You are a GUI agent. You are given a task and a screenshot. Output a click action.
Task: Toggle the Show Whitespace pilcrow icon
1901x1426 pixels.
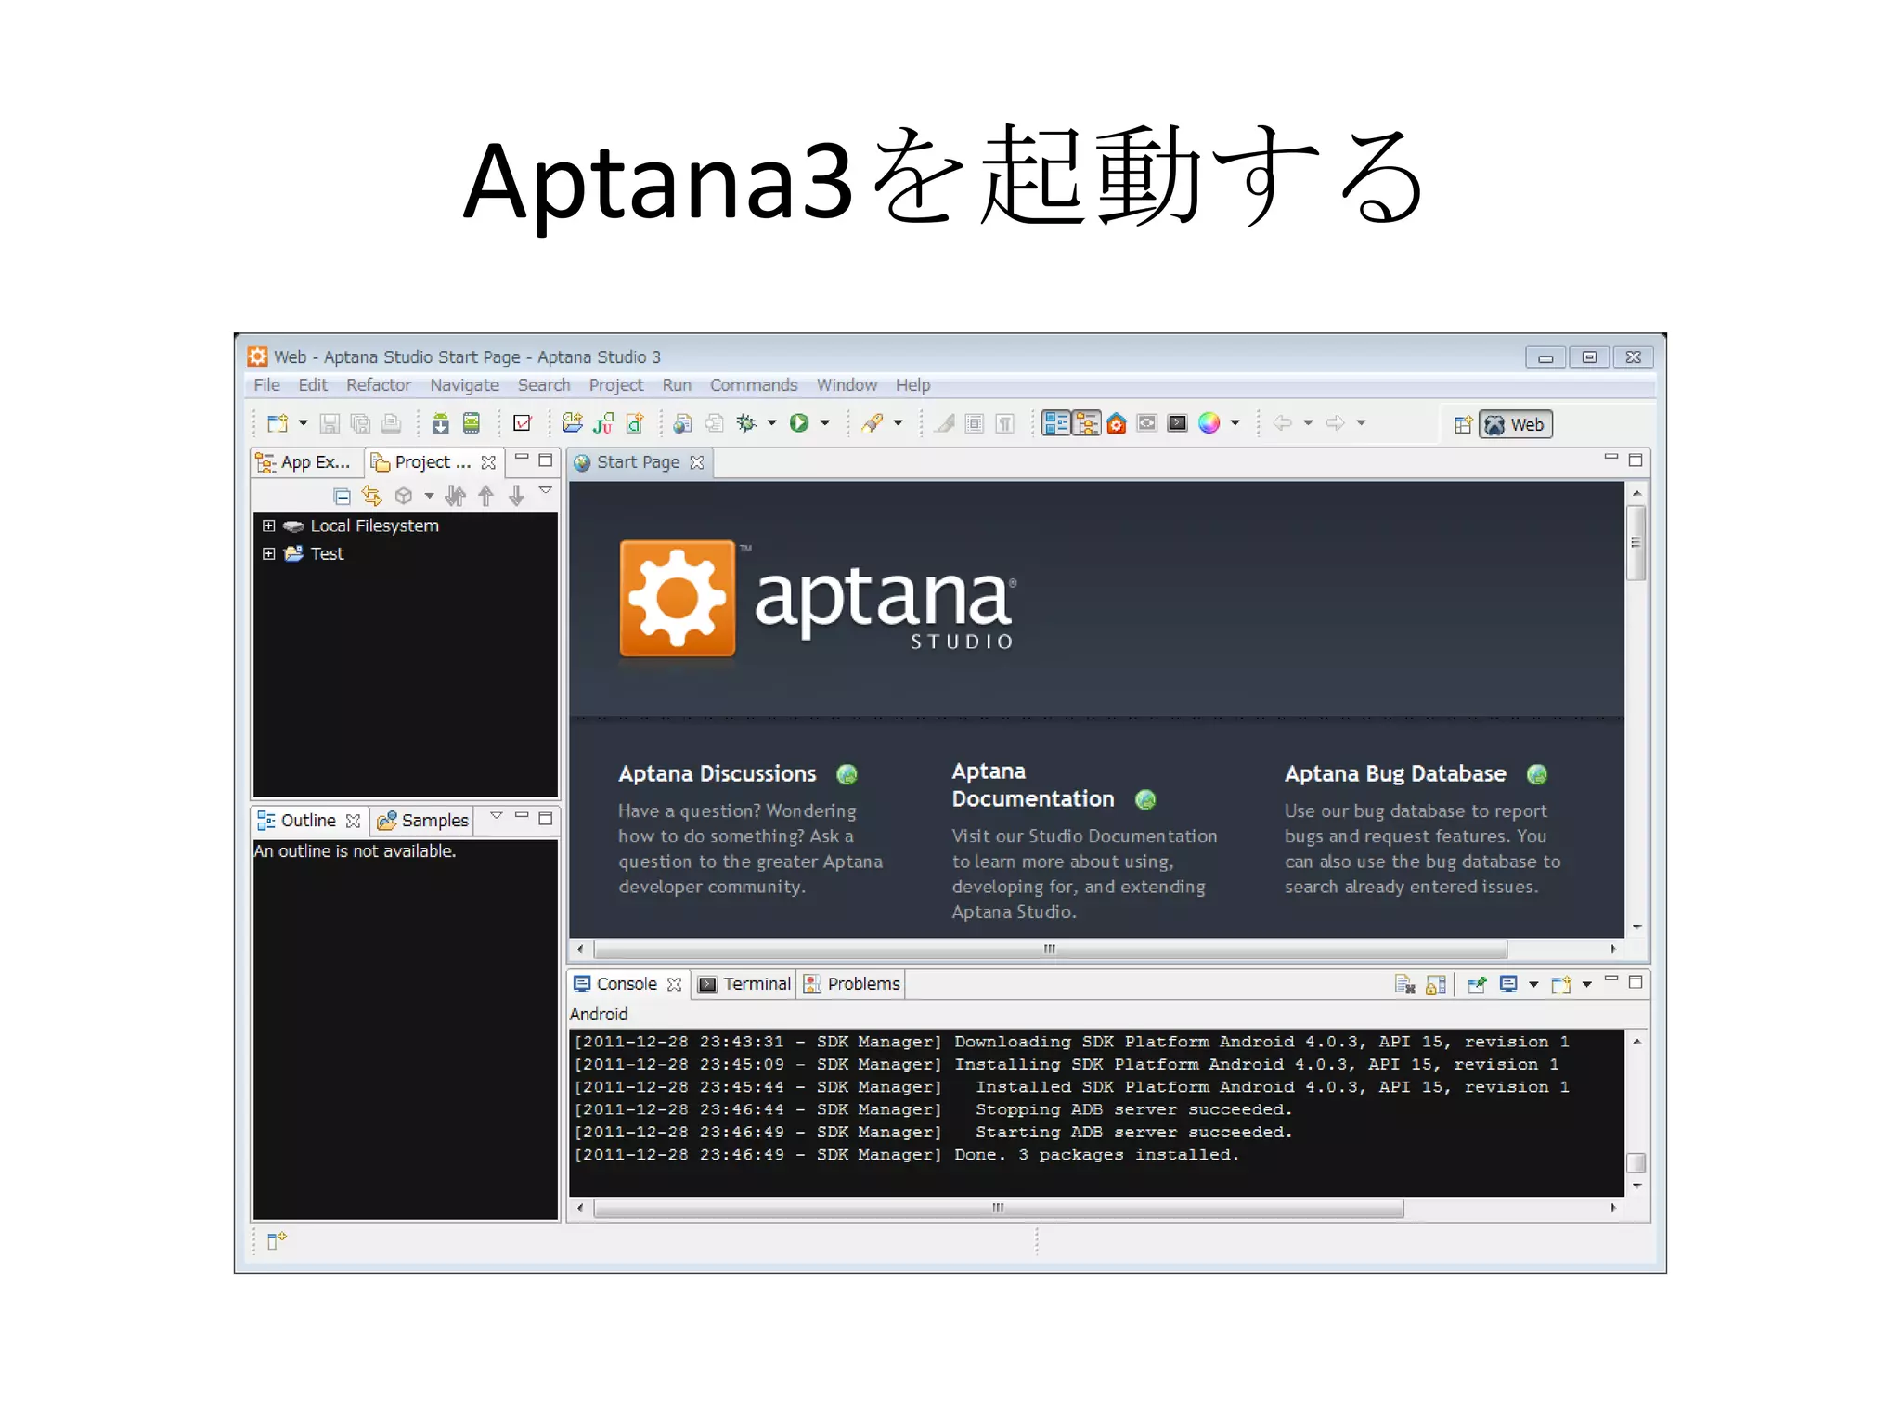pos(1005,424)
